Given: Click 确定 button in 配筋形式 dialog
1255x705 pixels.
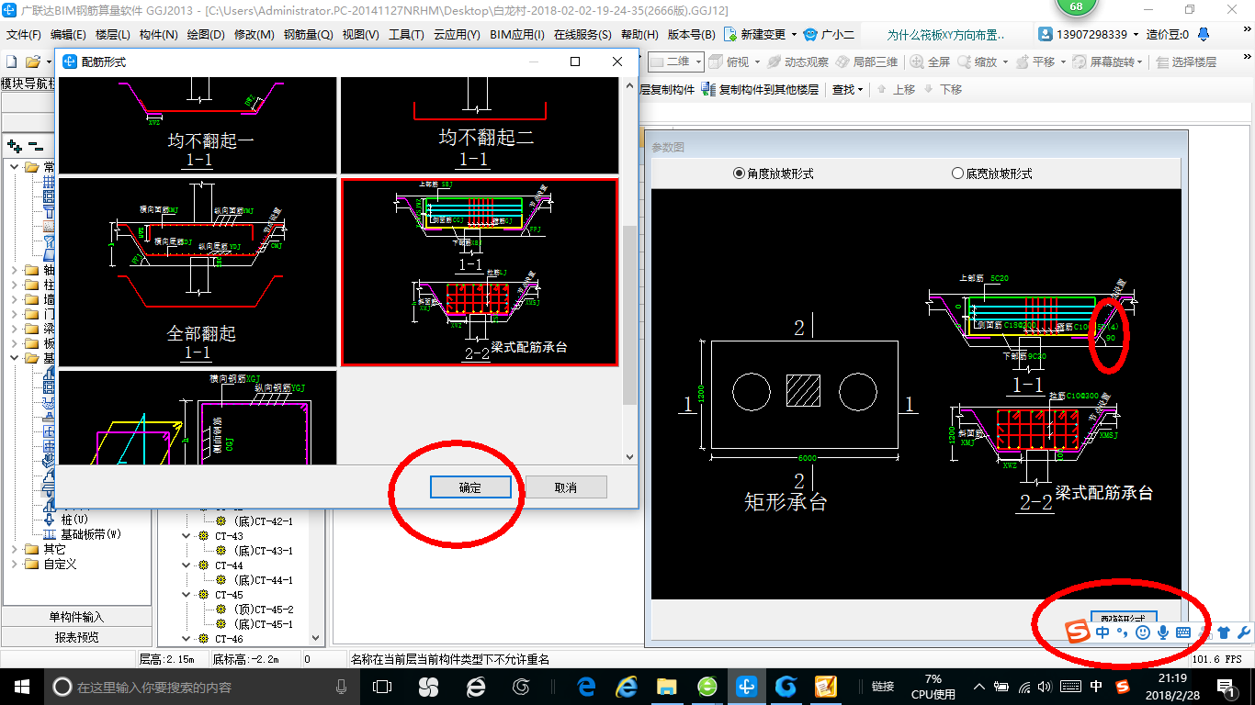Looking at the screenshot, I should coord(470,487).
